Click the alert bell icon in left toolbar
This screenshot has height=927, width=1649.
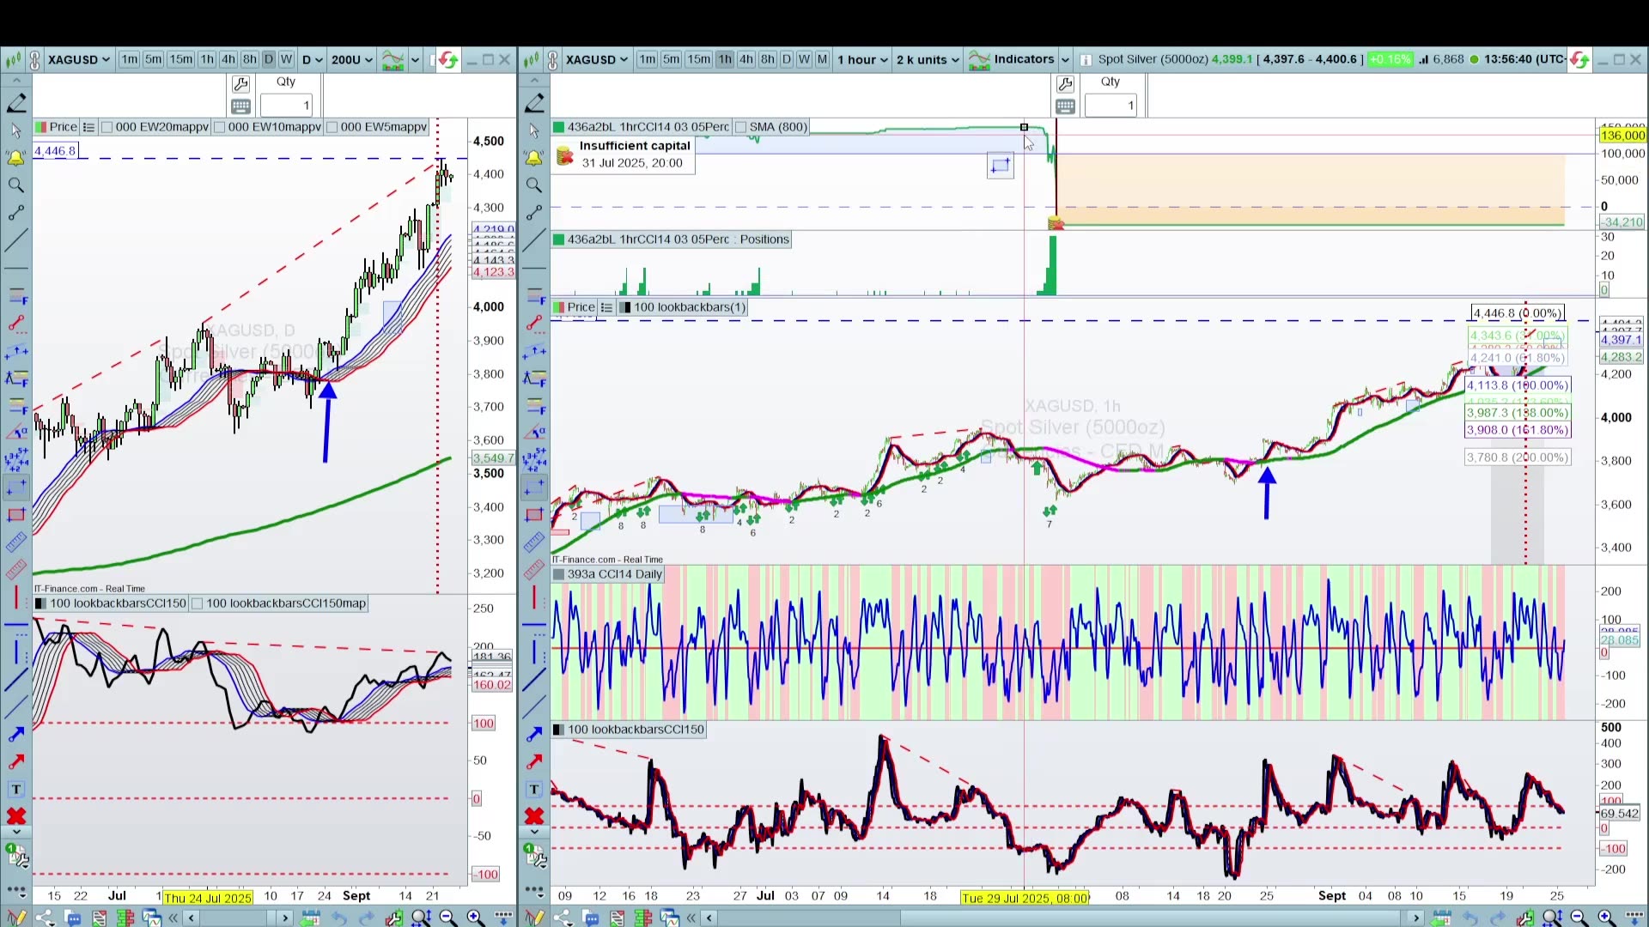pyautogui.click(x=15, y=158)
